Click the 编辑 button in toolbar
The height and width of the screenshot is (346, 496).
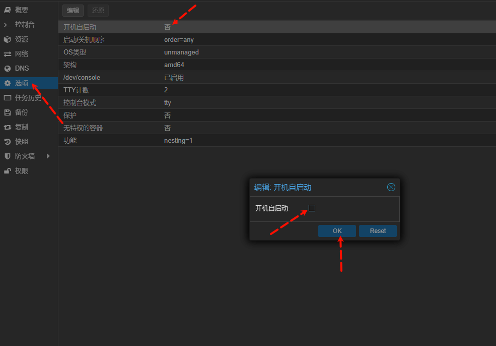73,11
